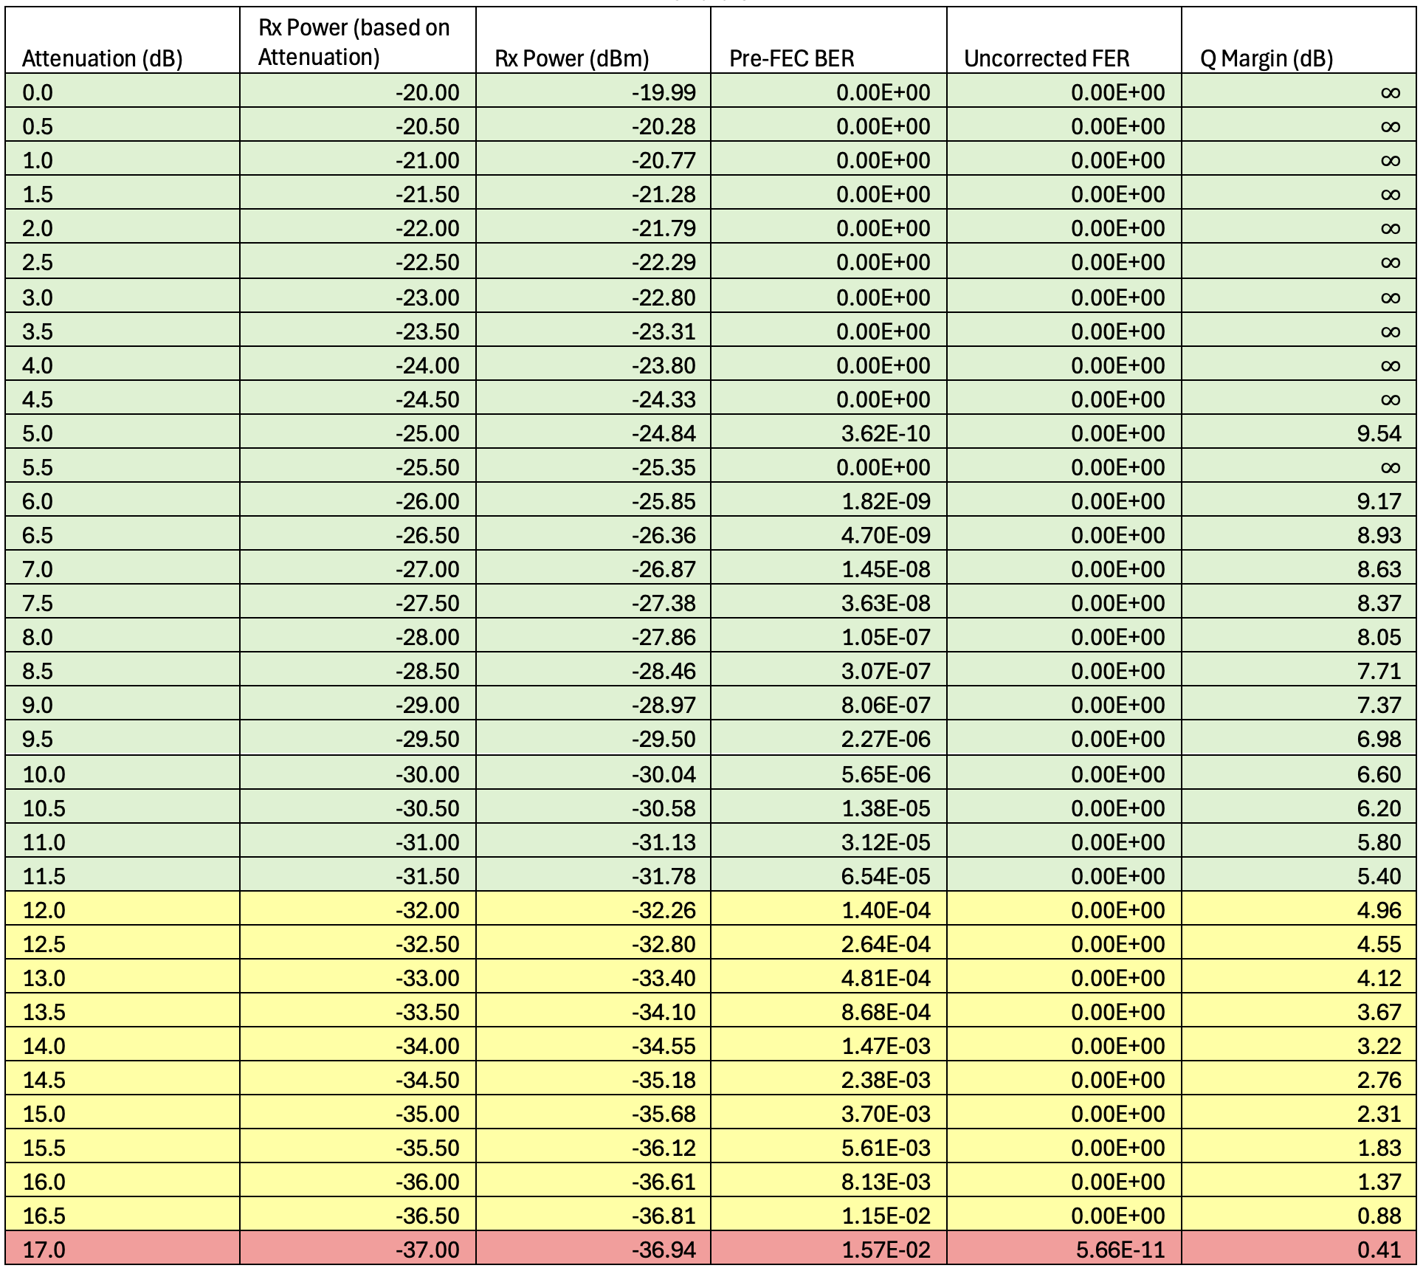This screenshot has height=1271, width=1423.
Task: Click the Q Margin value 5.40
Action: pyautogui.click(x=1299, y=875)
